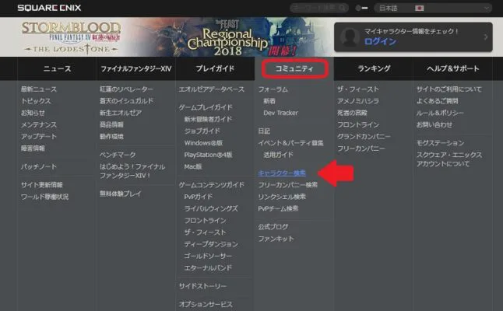Select 動作環境 link

pos(111,136)
